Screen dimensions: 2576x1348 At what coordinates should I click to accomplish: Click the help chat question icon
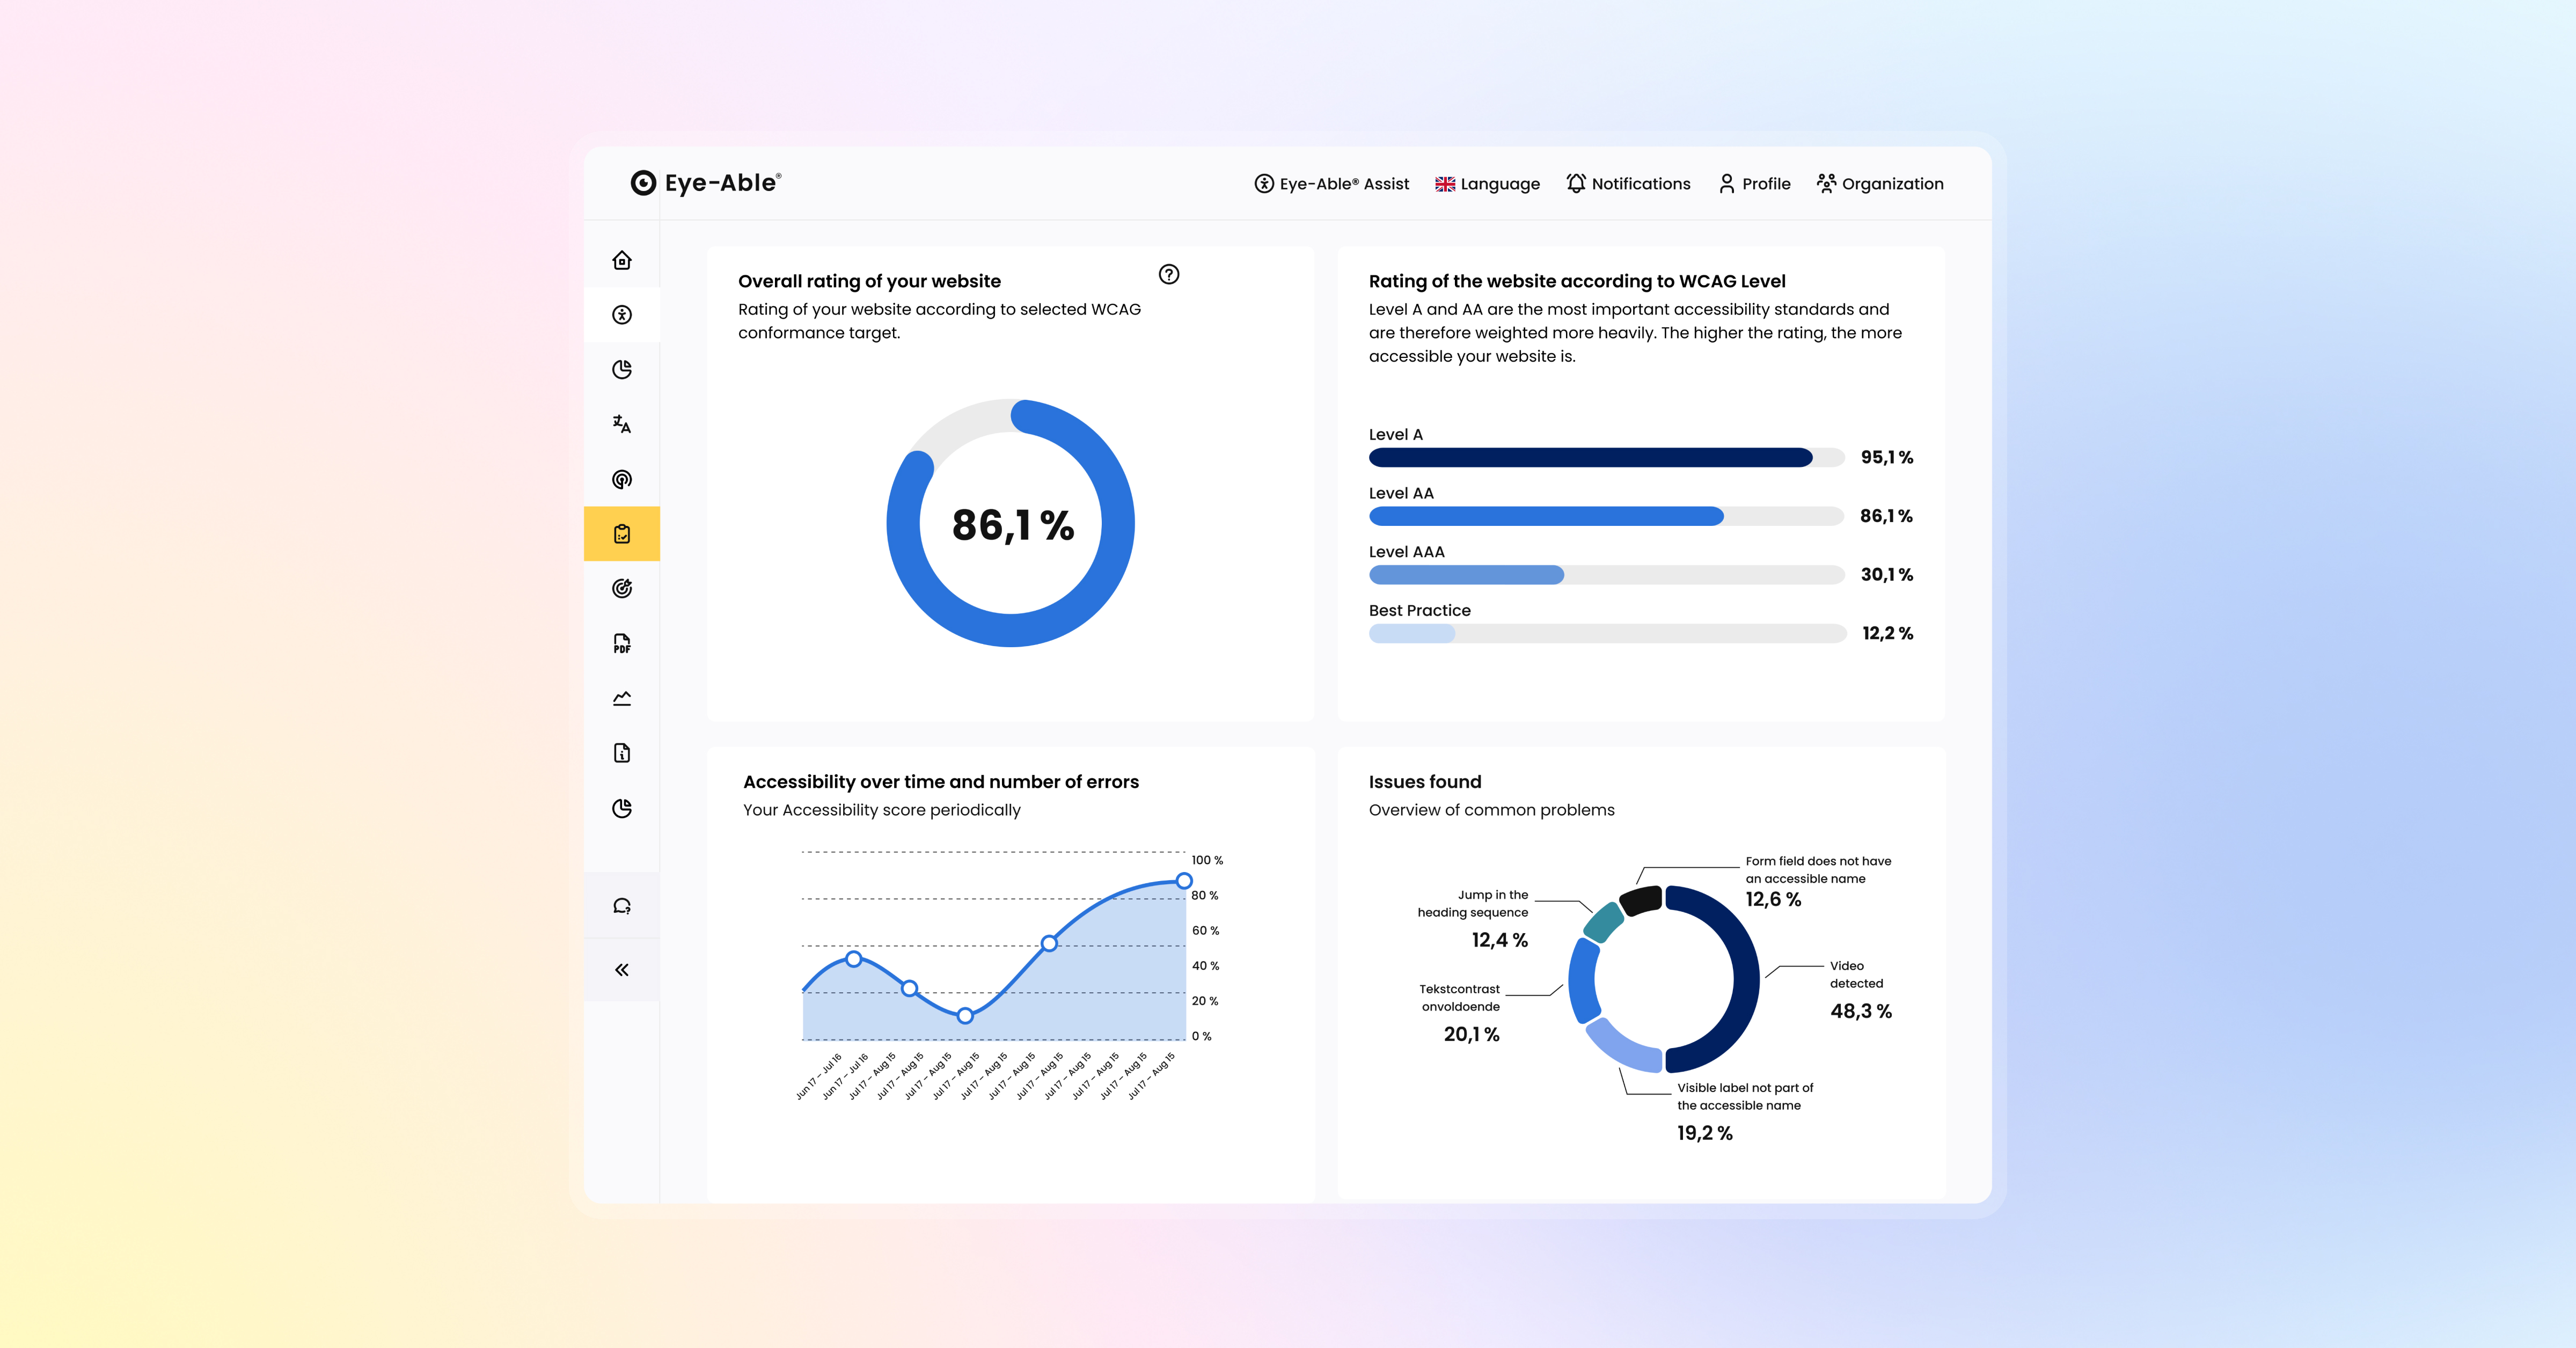point(622,906)
